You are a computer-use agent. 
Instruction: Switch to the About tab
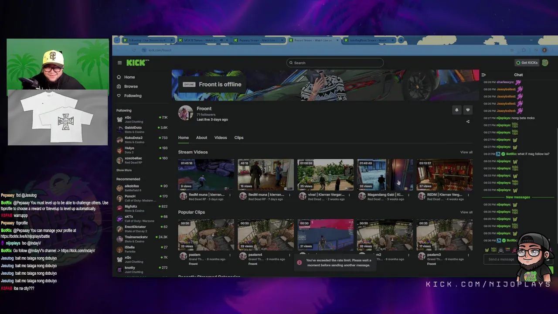tap(201, 138)
